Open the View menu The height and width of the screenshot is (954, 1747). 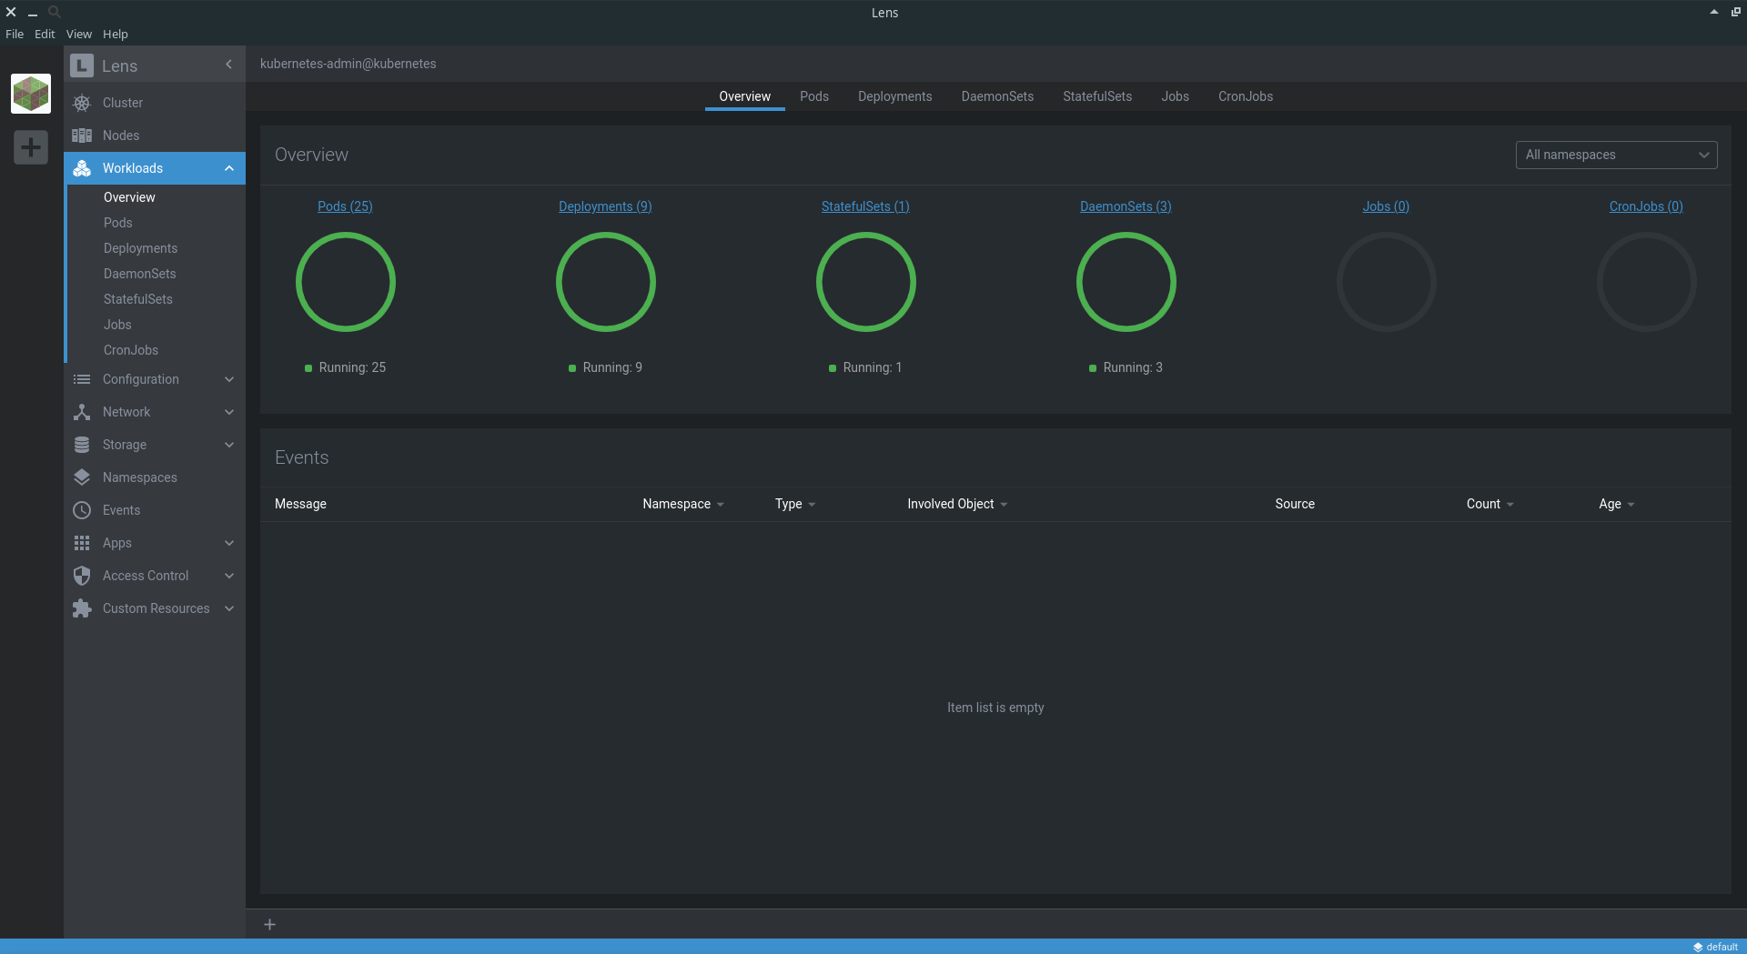pos(79,34)
